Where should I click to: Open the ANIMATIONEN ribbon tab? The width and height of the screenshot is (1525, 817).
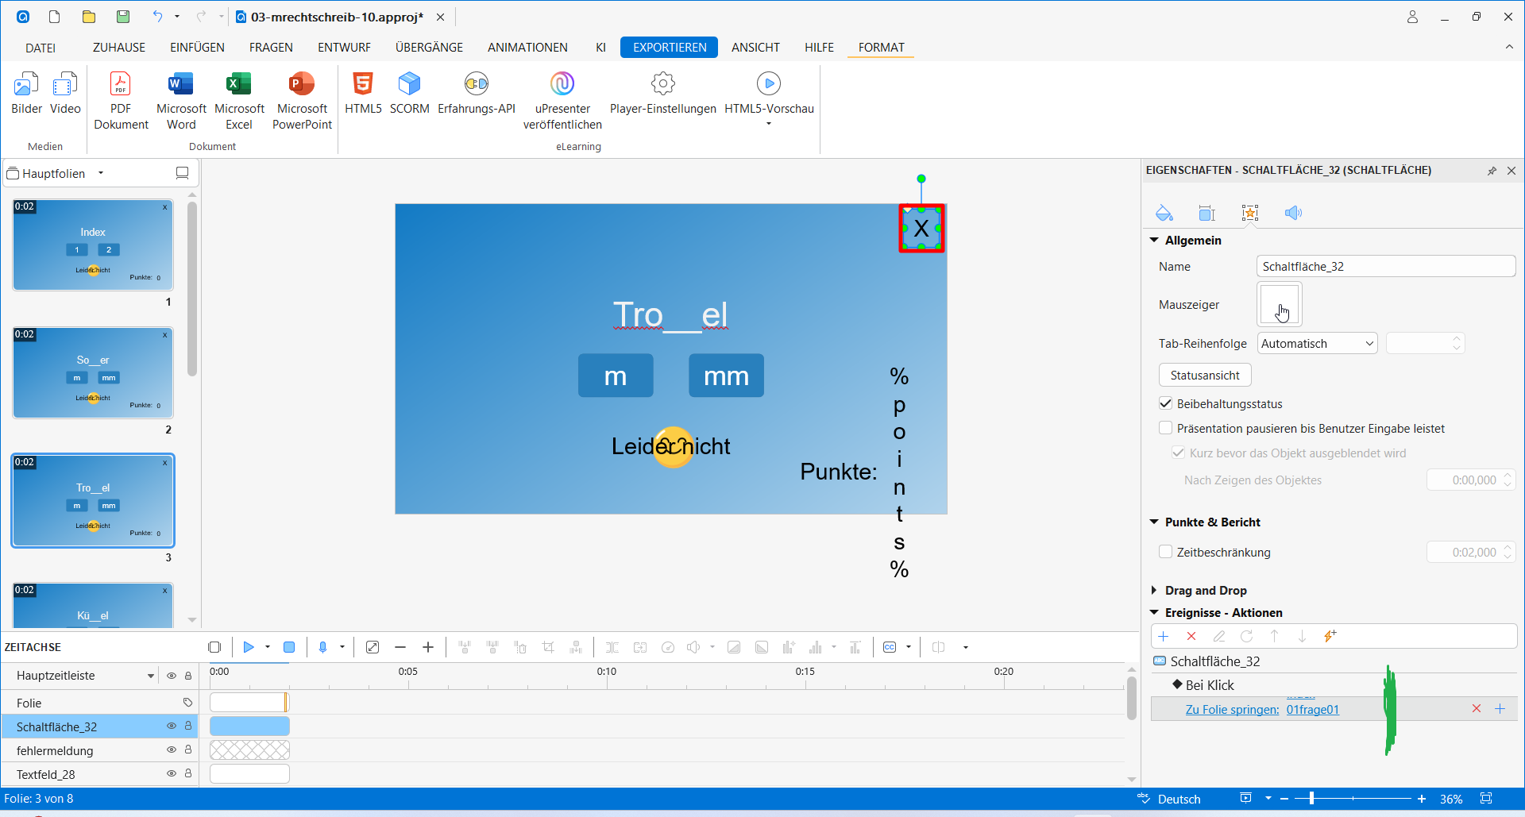(x=527, y=48)
